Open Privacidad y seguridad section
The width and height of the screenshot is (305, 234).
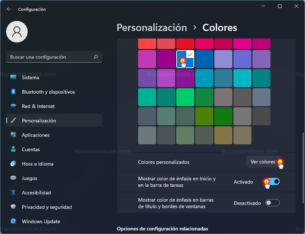(47, 207)
